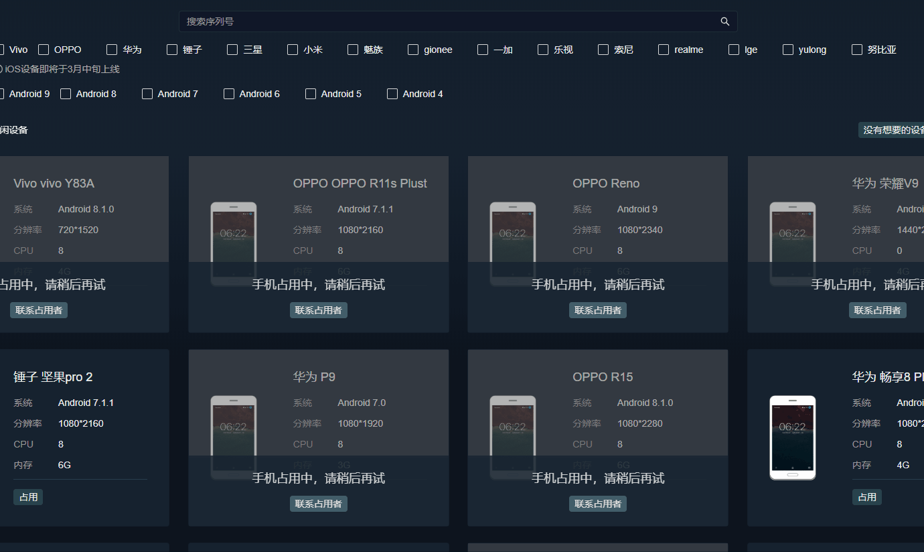Click the 6G memory value of 坚果pro 2
Viewport: 924px width, 552px height.
tap(64, 465)
